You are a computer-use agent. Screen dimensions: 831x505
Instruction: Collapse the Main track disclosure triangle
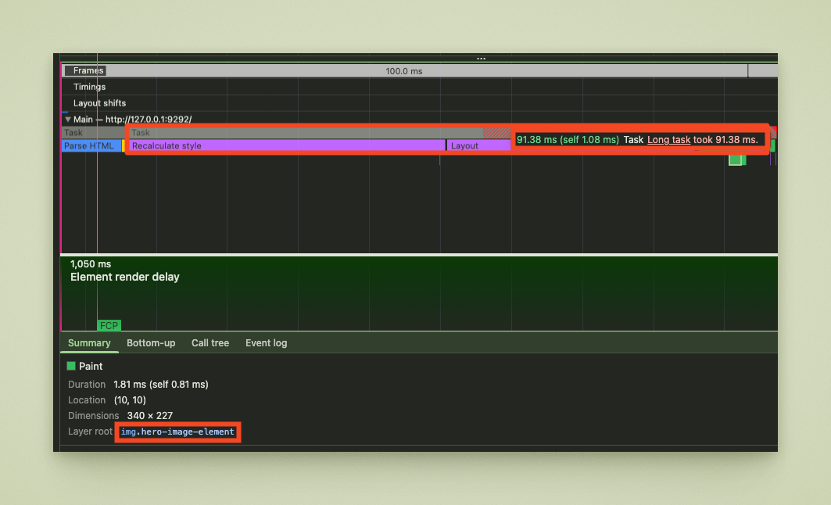click(x=68, y=120)
